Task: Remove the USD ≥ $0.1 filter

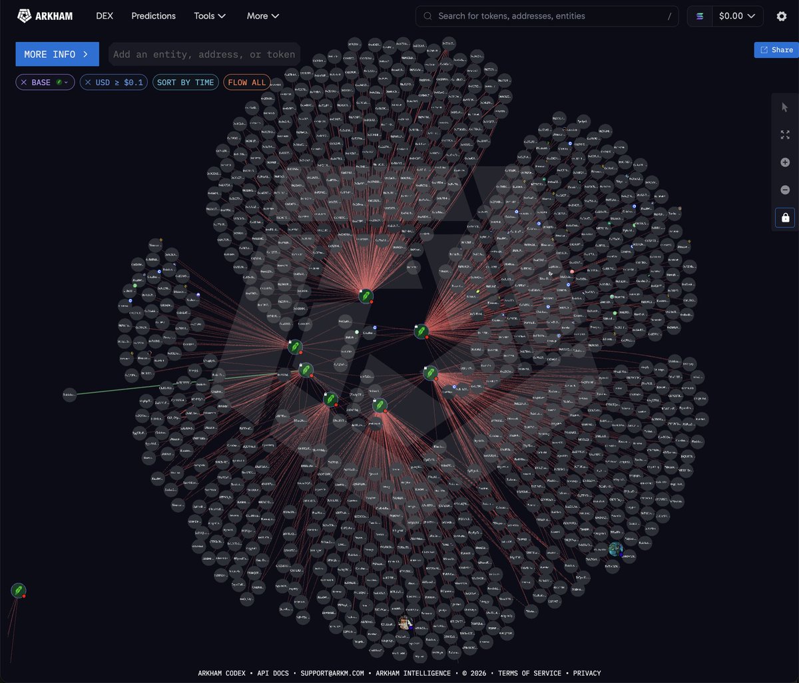Action: 88,83
